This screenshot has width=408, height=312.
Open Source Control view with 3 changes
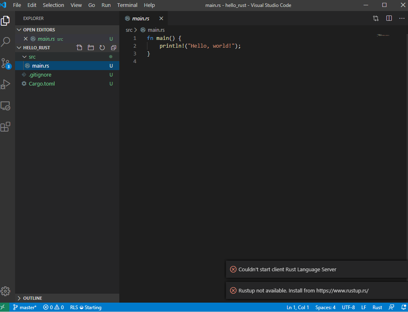(x=6, y=63)
